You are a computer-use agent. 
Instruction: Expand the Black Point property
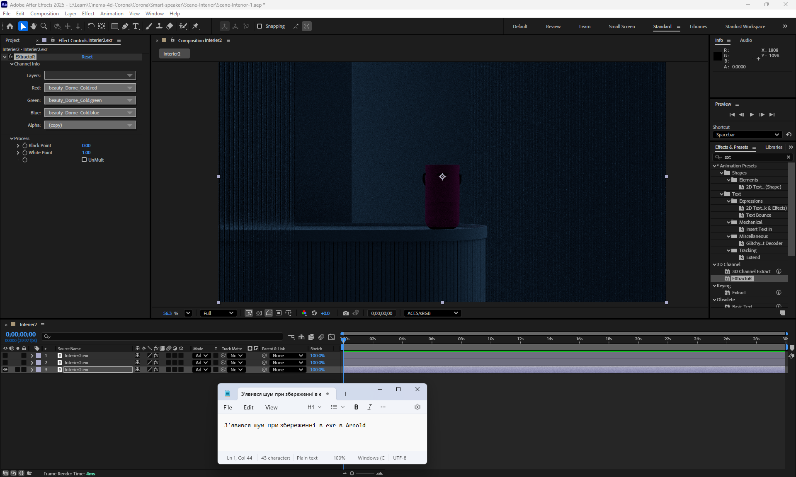(x=18, y=145)
